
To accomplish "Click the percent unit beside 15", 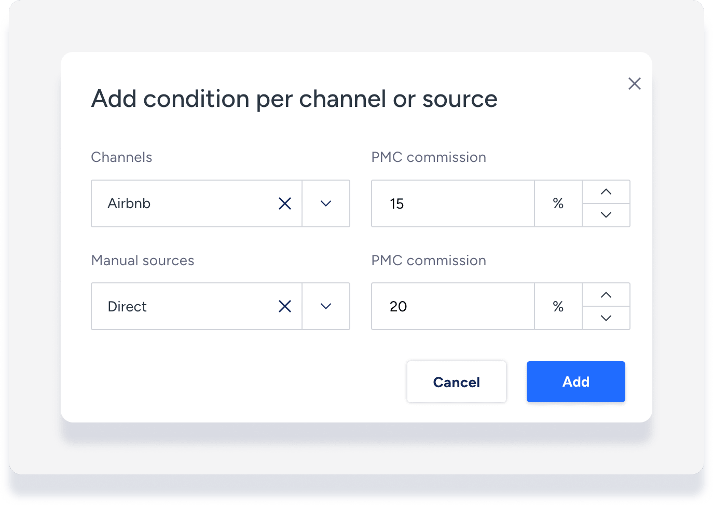I will tap(558, 203).
